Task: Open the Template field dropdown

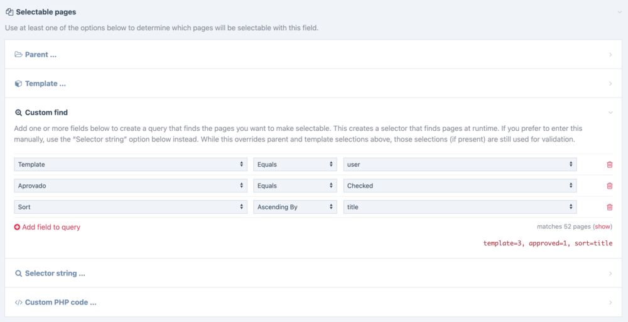Action: pos(131,164)
